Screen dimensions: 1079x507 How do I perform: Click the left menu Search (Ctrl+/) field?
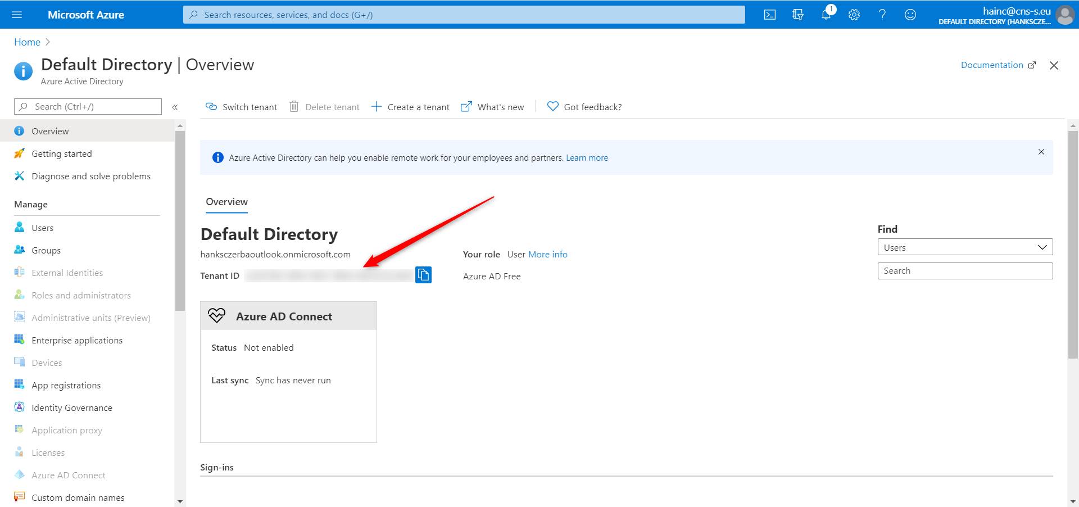pyautogui.click(x=88, y=106)
